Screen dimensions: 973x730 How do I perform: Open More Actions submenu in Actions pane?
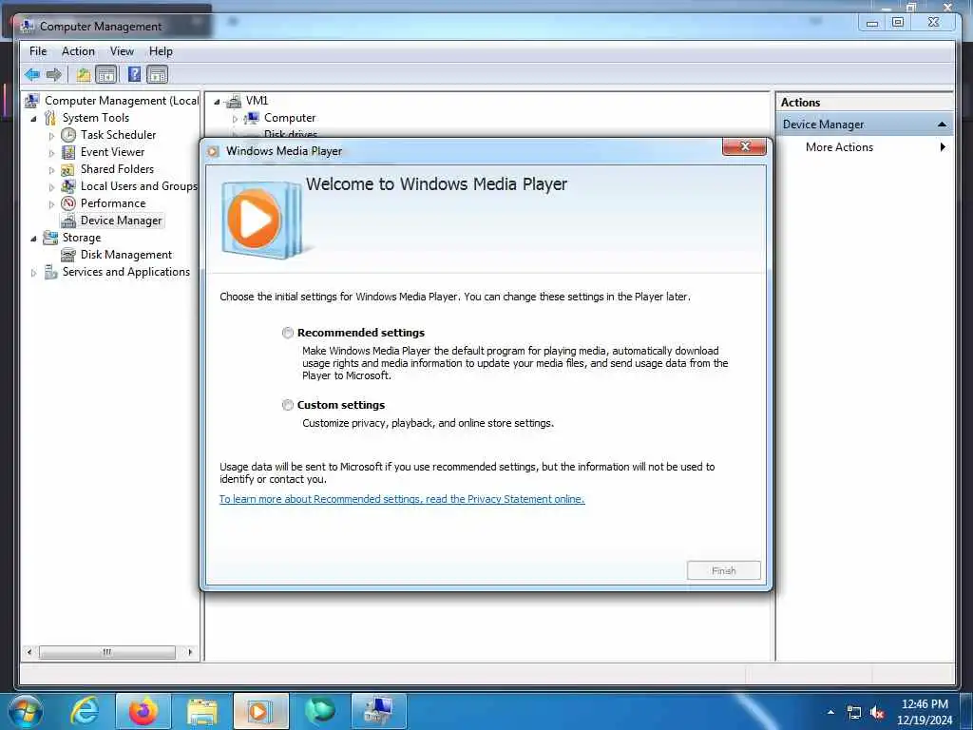click(865, 147)
